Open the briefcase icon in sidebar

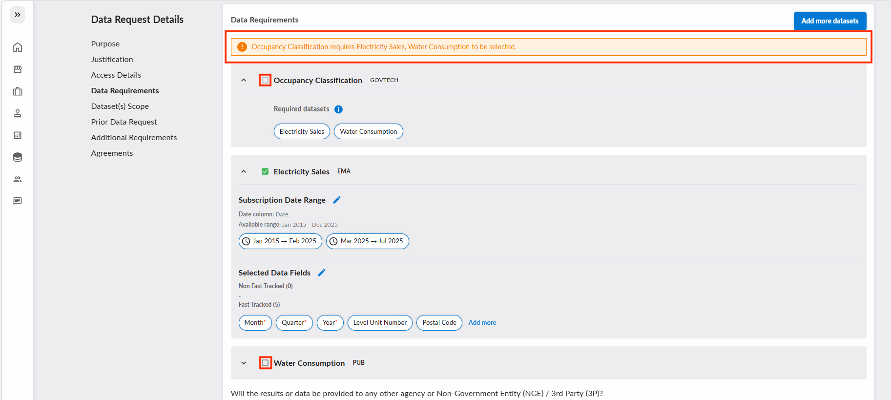[x=18, y=91]
